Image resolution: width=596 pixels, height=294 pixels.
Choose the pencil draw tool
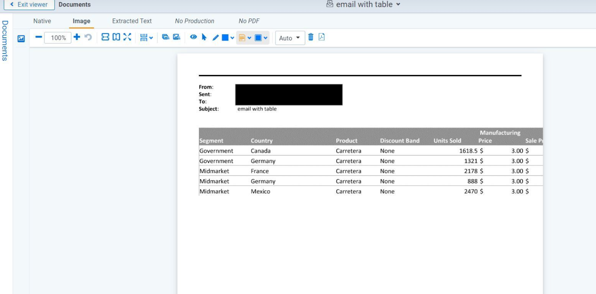[x=215, y=37]
